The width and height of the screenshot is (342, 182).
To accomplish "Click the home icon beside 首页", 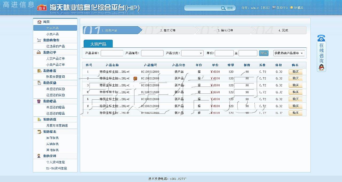I will tap(39, 22).
